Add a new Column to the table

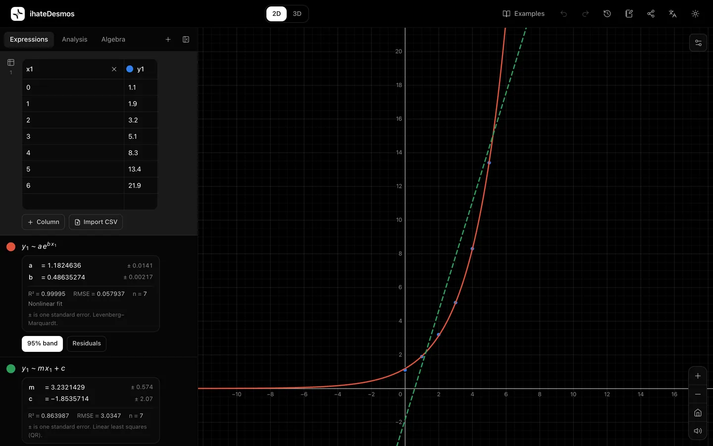[44, 222]
